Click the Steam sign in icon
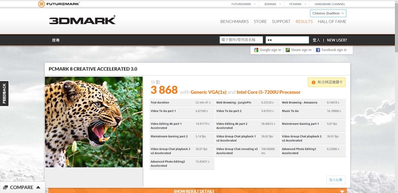 pos(288,50)
